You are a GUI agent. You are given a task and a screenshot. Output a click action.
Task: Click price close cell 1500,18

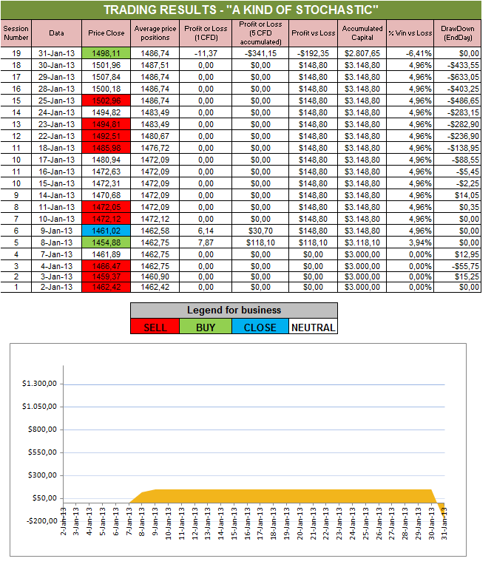coord(106,89)
